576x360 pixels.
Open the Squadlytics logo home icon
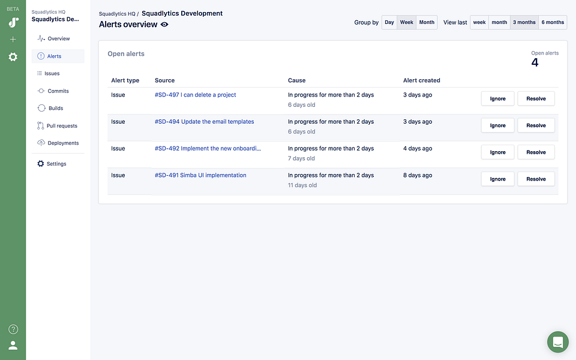(x=13, y=23)
